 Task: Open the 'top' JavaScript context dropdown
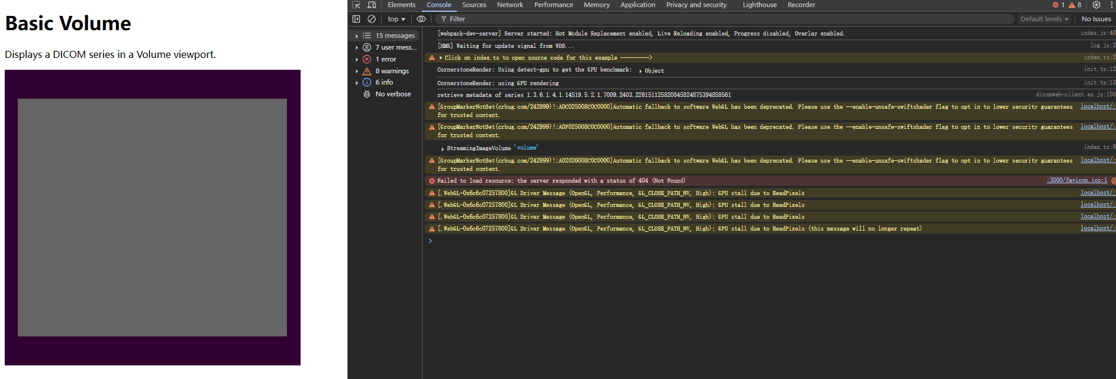396,19
